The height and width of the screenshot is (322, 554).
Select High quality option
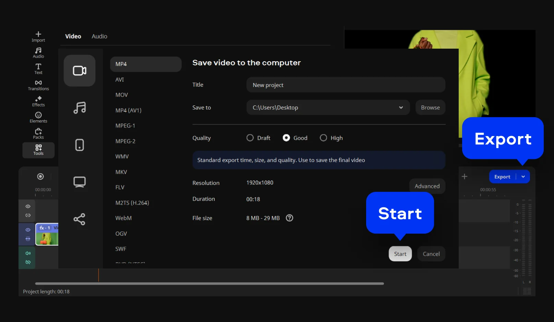(323, 138)
